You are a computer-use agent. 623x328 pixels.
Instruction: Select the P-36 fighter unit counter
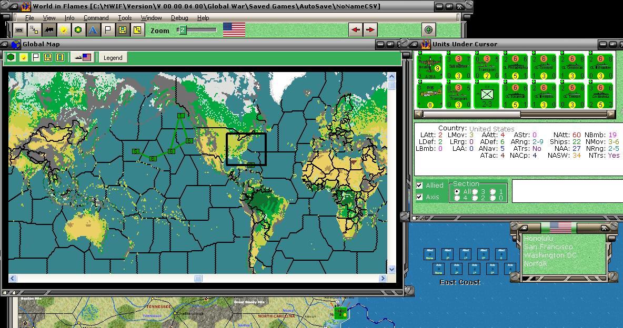point(430,95)
